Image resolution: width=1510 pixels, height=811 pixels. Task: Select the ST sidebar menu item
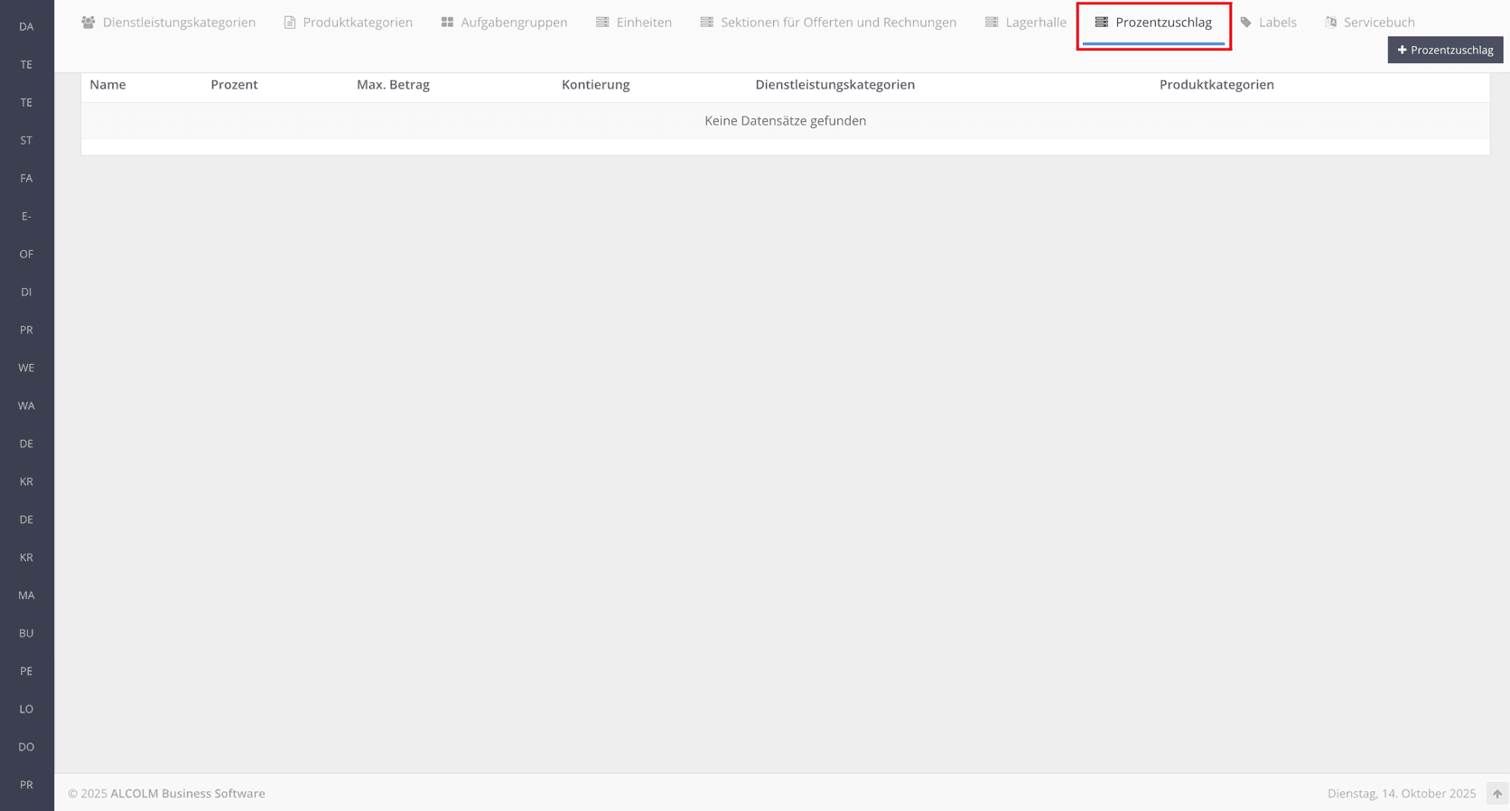[x=26, y=141]
